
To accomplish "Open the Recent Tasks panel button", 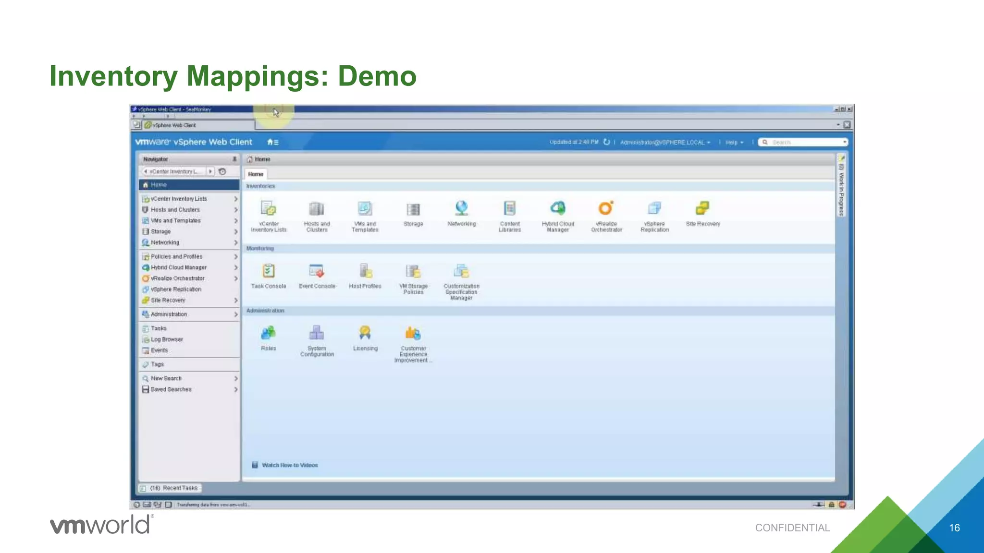I will point(171,488).
